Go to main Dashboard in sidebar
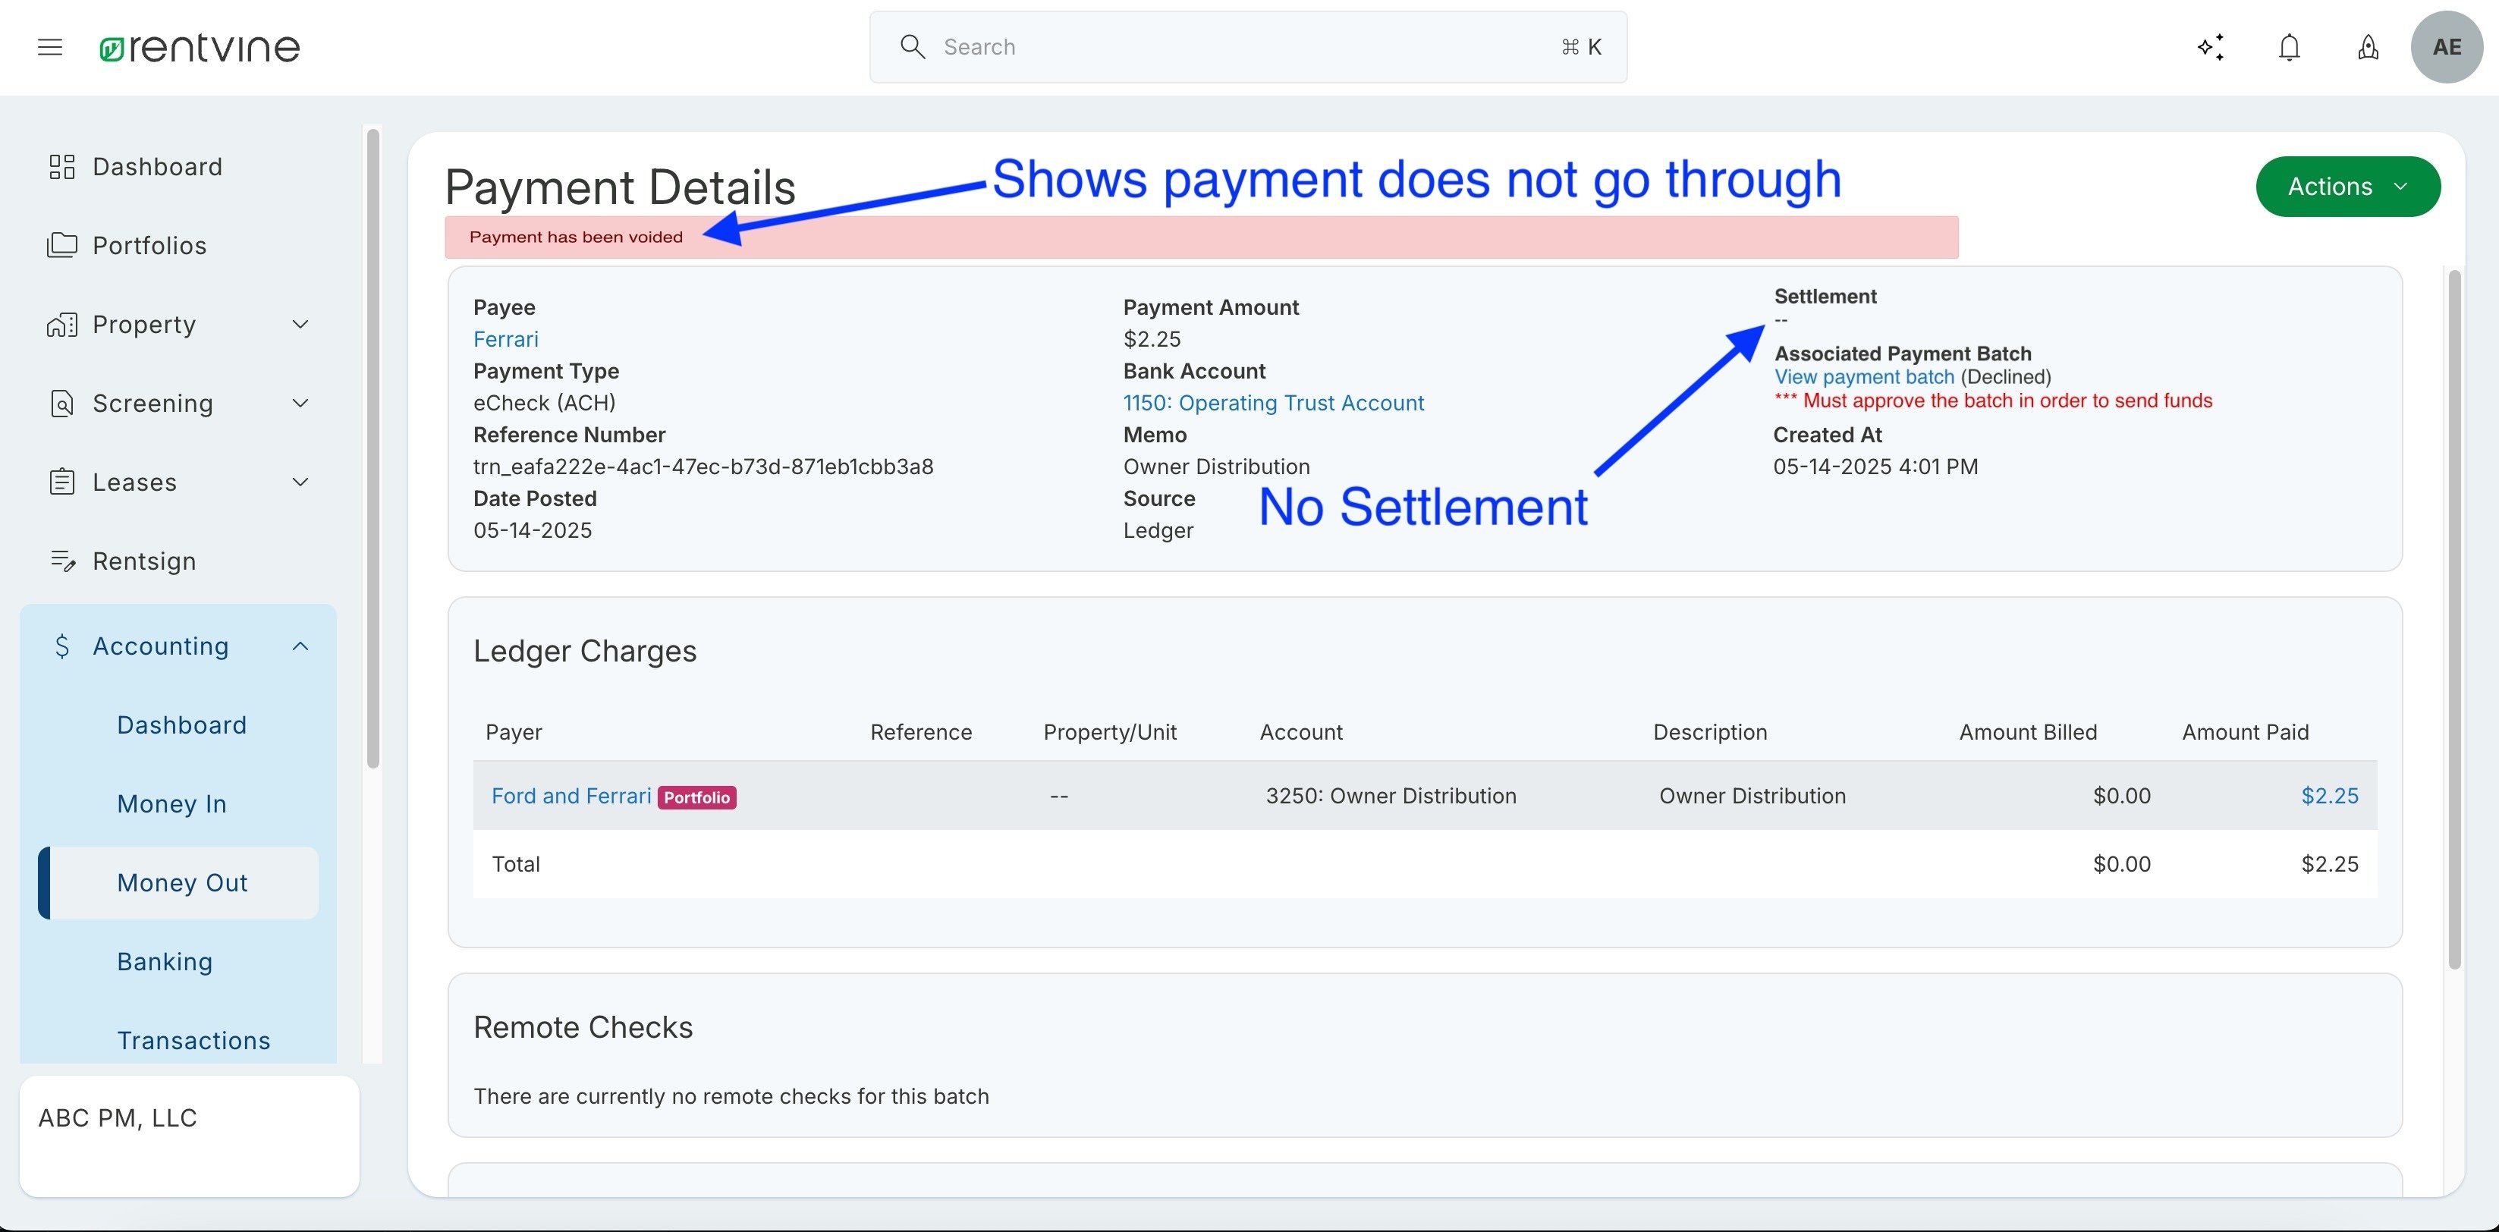 (157, 167)
